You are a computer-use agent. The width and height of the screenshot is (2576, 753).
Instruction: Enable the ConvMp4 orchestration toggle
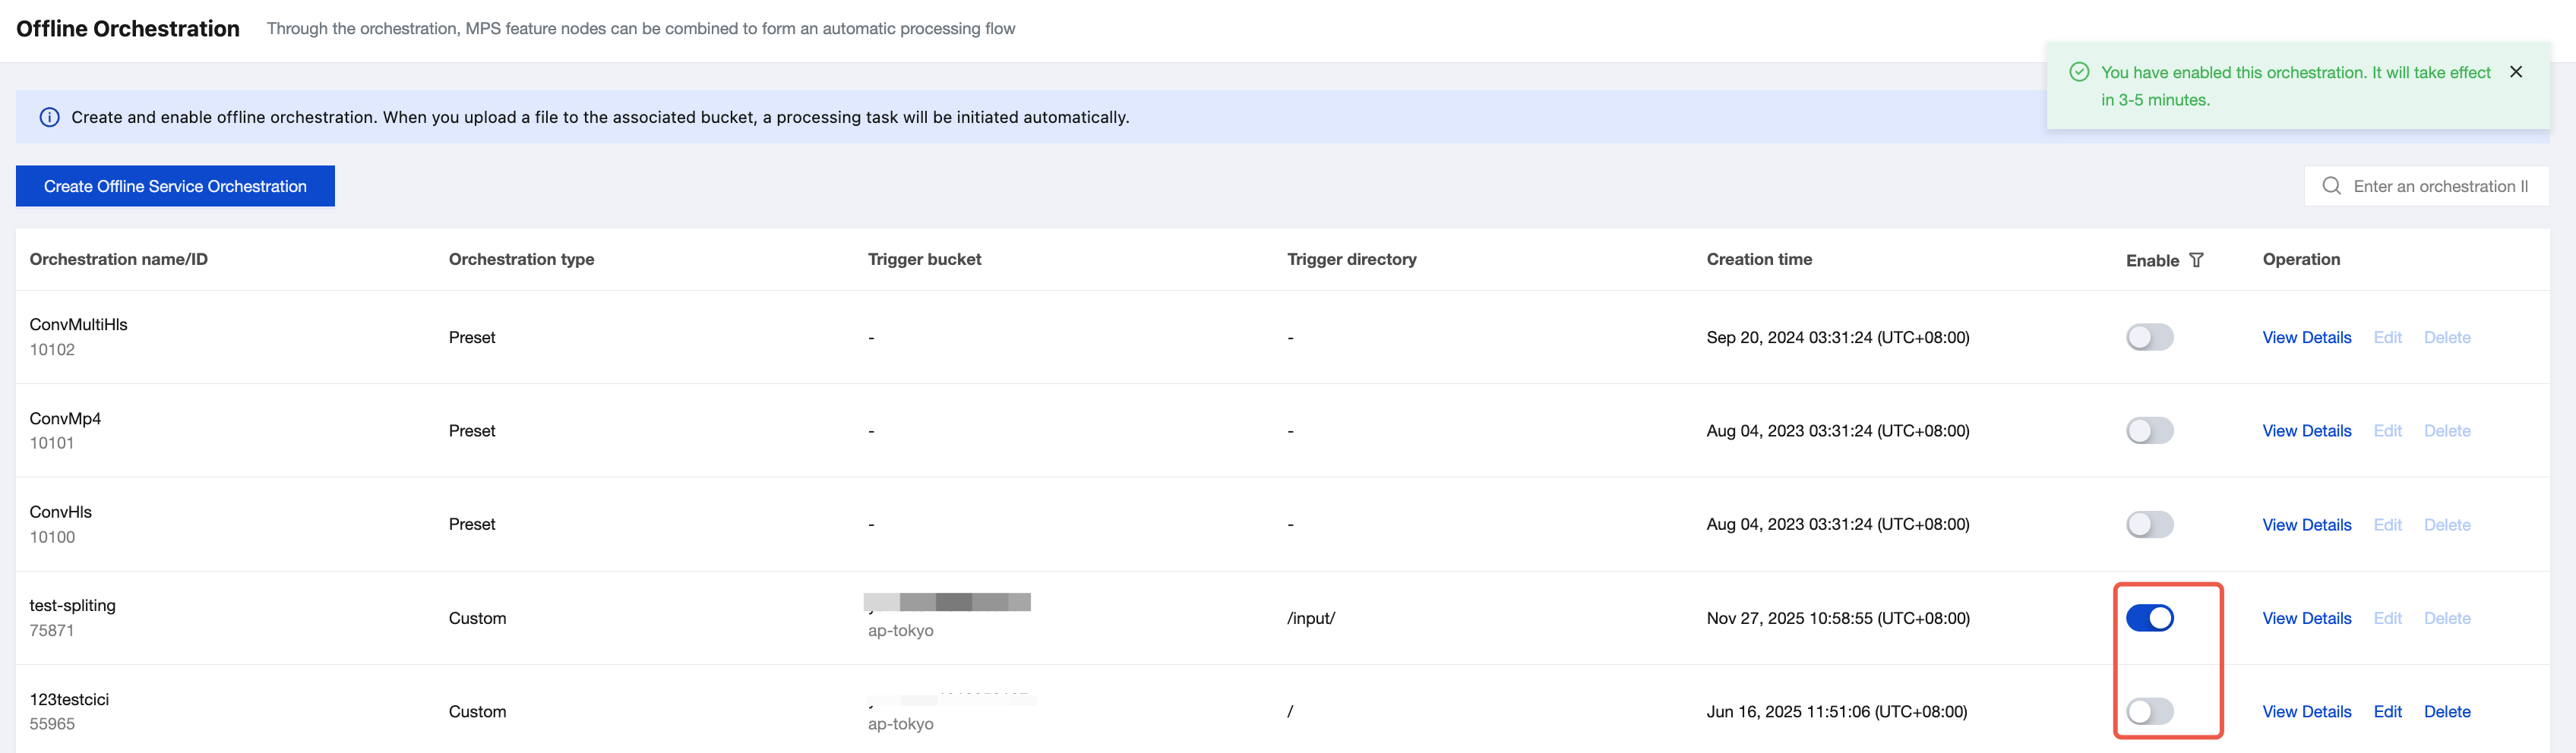tap(2149, 430)
